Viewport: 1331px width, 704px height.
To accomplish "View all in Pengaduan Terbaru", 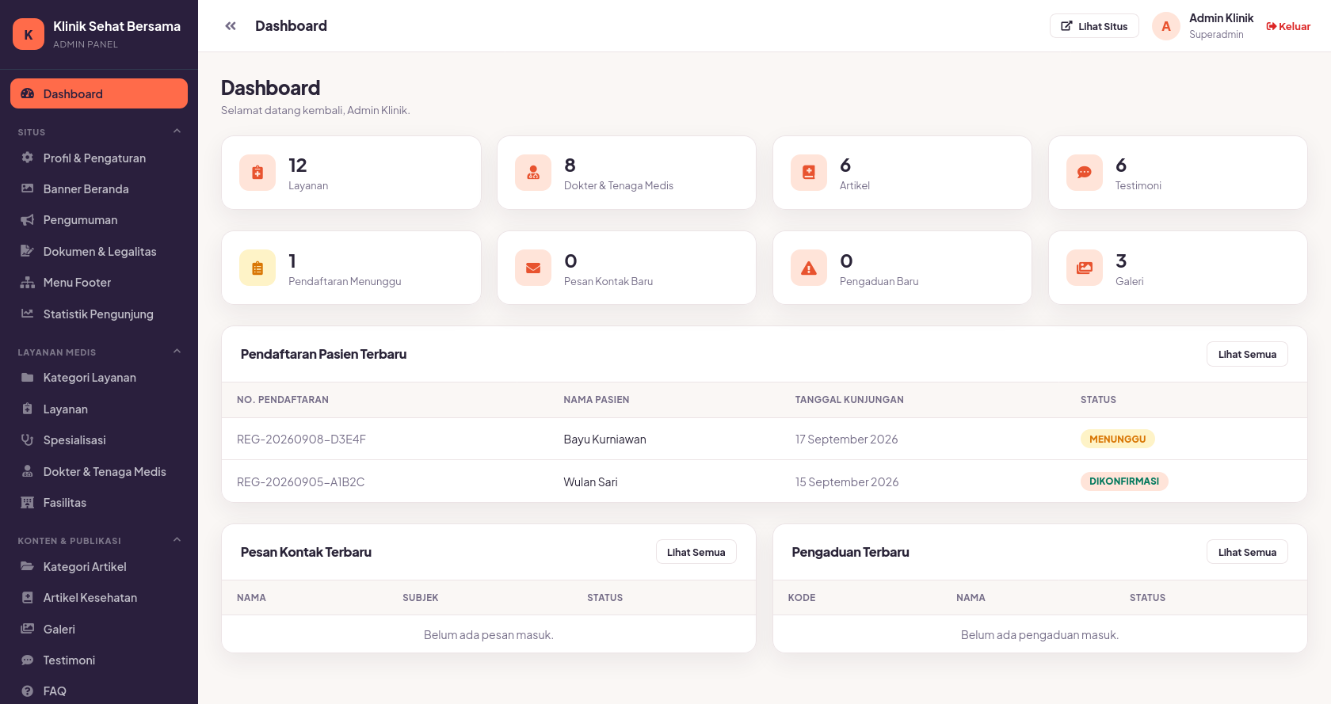I will pyautogui.click(x=1247, y=552).
